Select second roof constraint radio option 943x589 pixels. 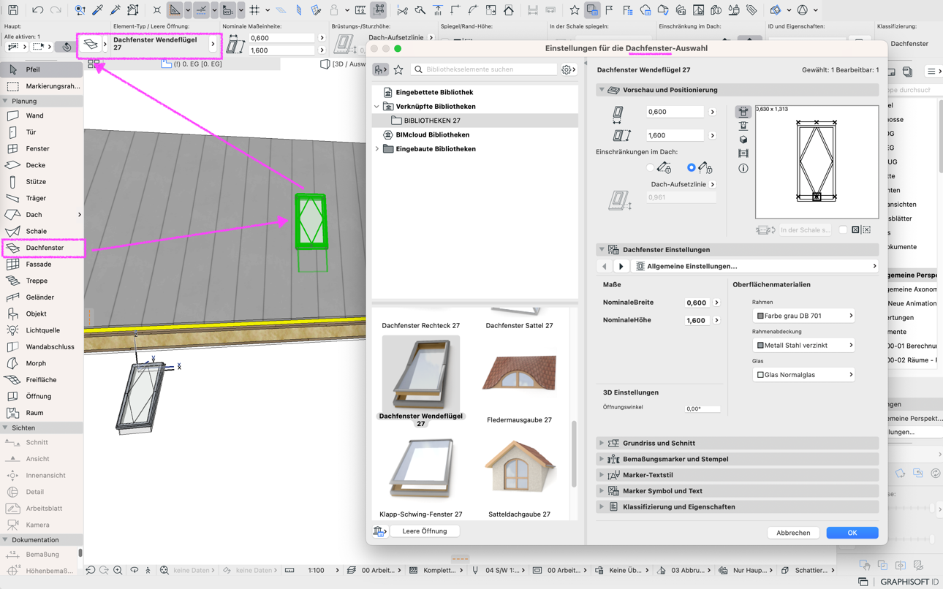691,168
